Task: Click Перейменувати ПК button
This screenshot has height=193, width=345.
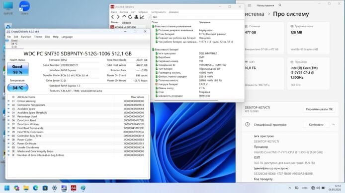Action: [319, 109]
